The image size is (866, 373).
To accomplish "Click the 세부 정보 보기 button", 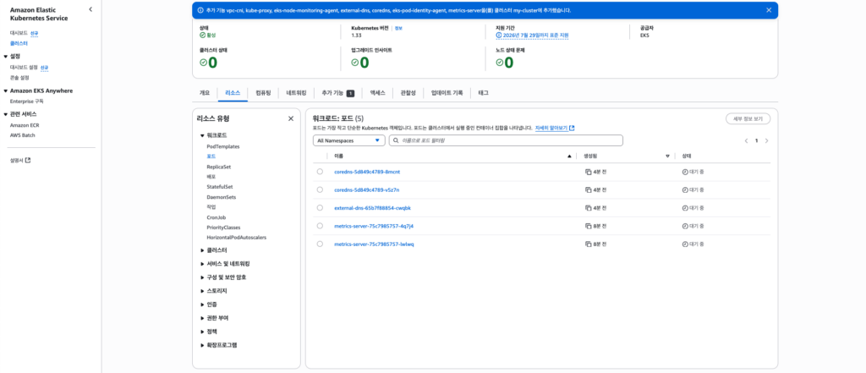I will (x=748, y=118).
